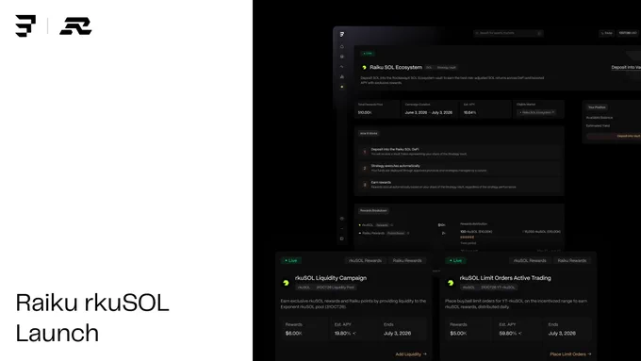Click the Live badge on the Limit Orders card
The width and height of the screenshot is (641, 361).
(x=456, y=260)
